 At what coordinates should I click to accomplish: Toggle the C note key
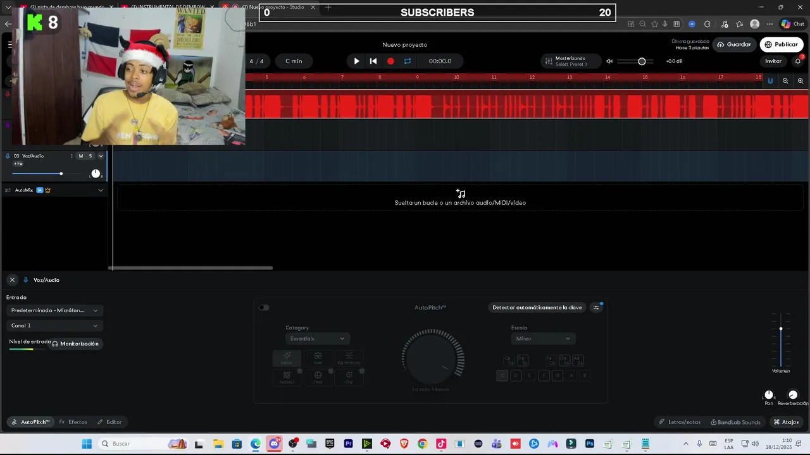point(502,375)
